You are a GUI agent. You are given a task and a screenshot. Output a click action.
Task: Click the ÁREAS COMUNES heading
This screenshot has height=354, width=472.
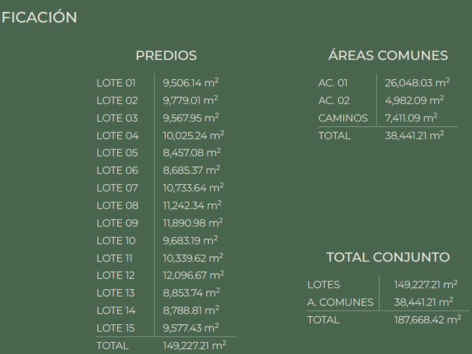388,56
